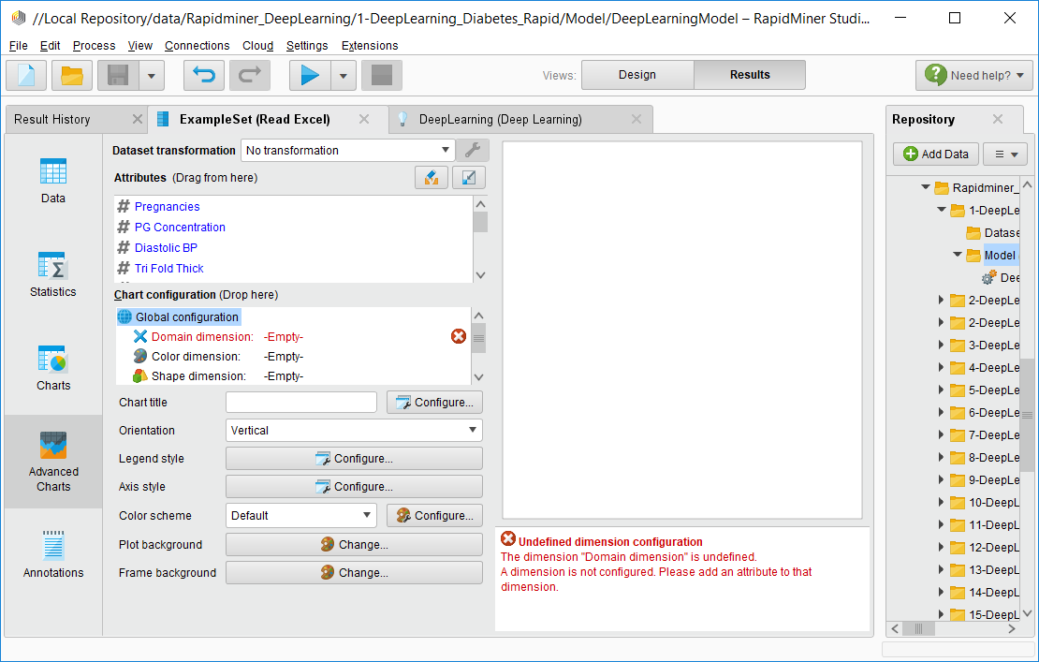The height and width of the screenshot is (662, 1039).
Task: Select Global configuration node
Action: coord(179,316)
